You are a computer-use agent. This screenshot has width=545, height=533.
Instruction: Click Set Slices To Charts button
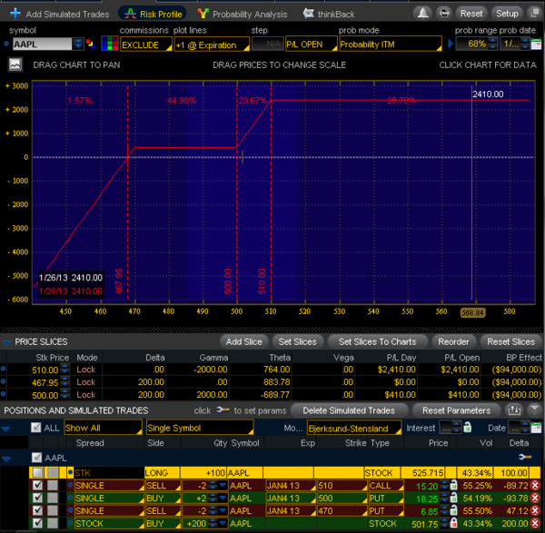[377, 342]
